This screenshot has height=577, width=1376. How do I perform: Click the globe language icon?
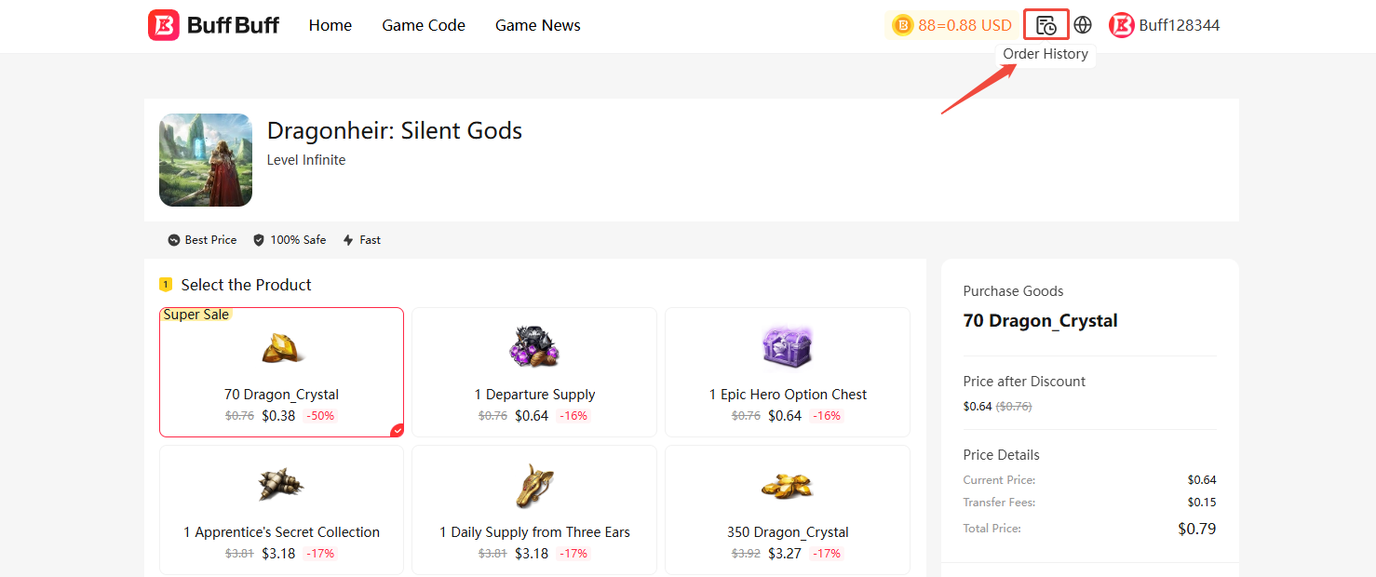coord(1083,25)
